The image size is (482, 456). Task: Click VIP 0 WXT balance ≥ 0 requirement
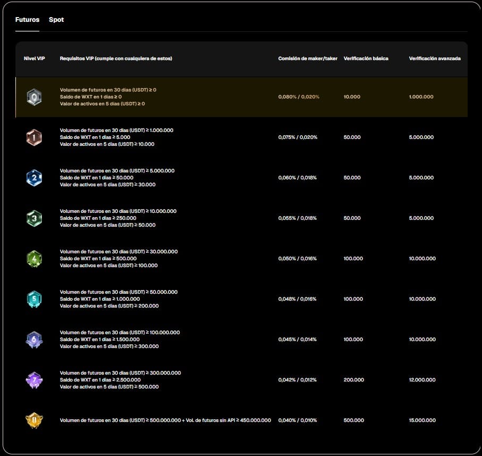point(91,97)
